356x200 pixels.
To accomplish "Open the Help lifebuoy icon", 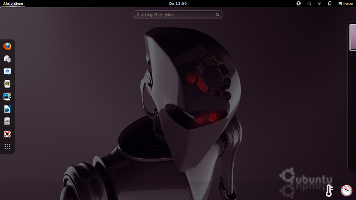I will (7, 134).
